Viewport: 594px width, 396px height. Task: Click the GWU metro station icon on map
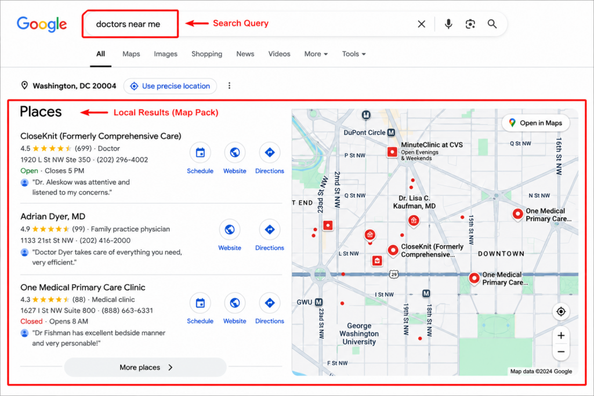point(319,302)
